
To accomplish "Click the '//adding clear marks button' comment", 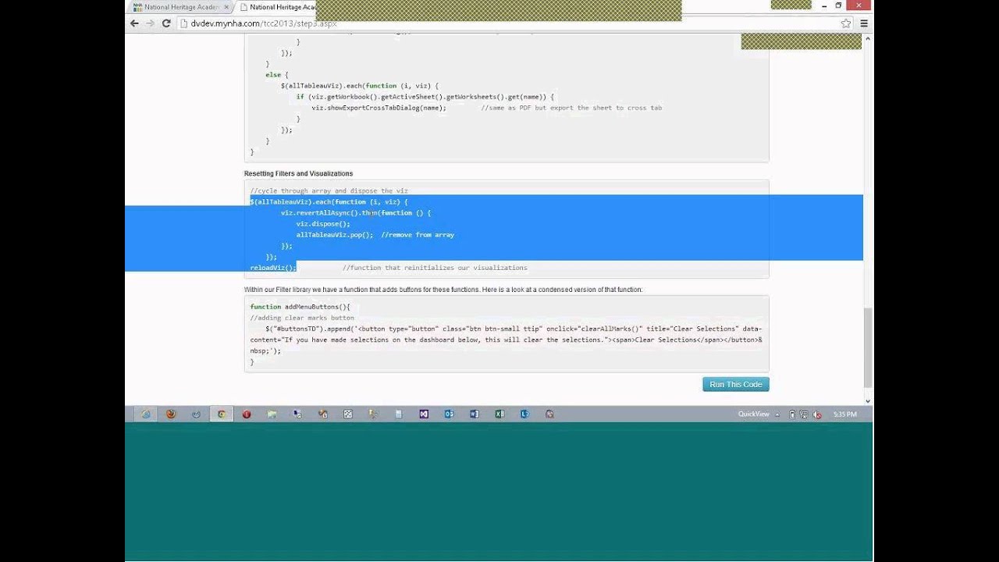I will (302, 318).
